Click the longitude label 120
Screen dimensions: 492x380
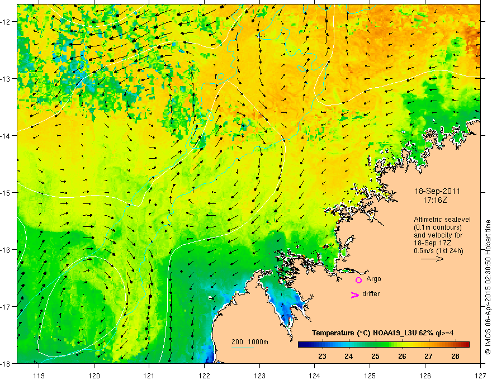point(94,376)
